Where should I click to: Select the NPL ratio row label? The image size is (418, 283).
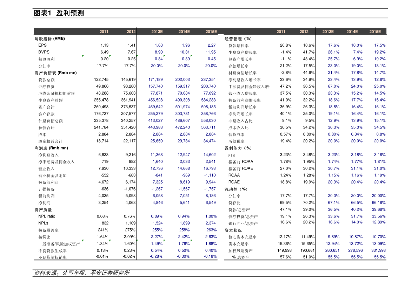47,216
